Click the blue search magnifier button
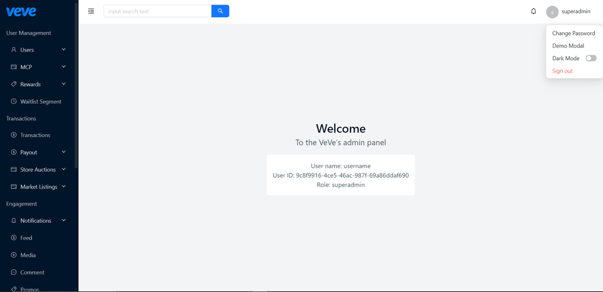Screen dimensions: 603x292 221,11
